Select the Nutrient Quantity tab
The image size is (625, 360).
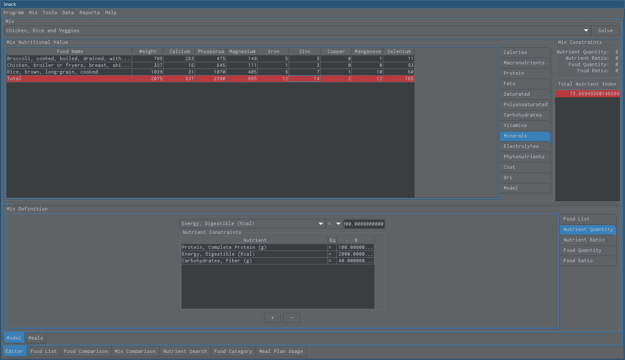(588, 229)
